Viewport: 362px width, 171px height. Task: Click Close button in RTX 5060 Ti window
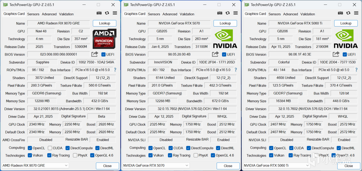[x=349, y=166]
